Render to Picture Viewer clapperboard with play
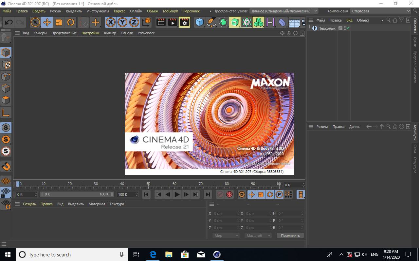The width and height of the screenshot is (419, 261). (173, 22)
